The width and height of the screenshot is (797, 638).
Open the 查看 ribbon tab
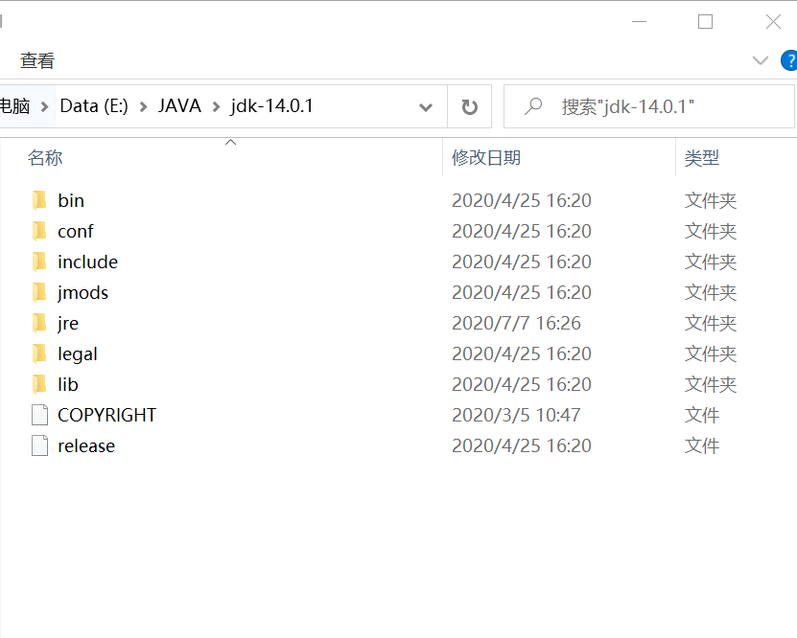37,60
